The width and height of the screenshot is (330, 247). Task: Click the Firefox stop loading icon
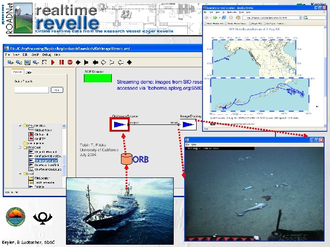click(x=231, y=18)
